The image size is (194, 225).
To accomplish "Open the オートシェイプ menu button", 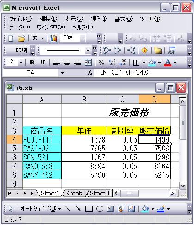I will tap(40, 209).
